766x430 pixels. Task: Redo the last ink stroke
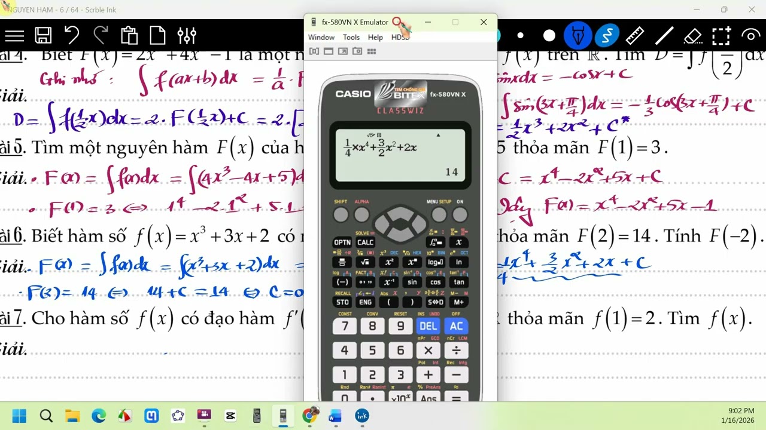[101, 36]
